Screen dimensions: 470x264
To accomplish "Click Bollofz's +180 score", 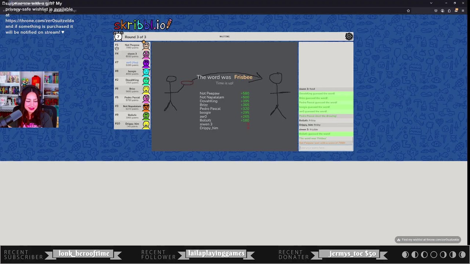I will (x=245, y=120).
